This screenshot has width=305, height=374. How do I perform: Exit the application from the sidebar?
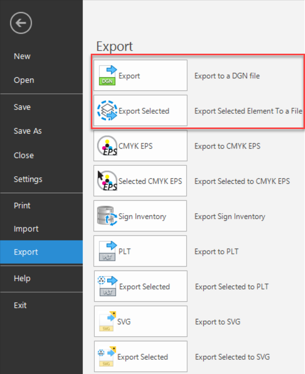[21, 305]
